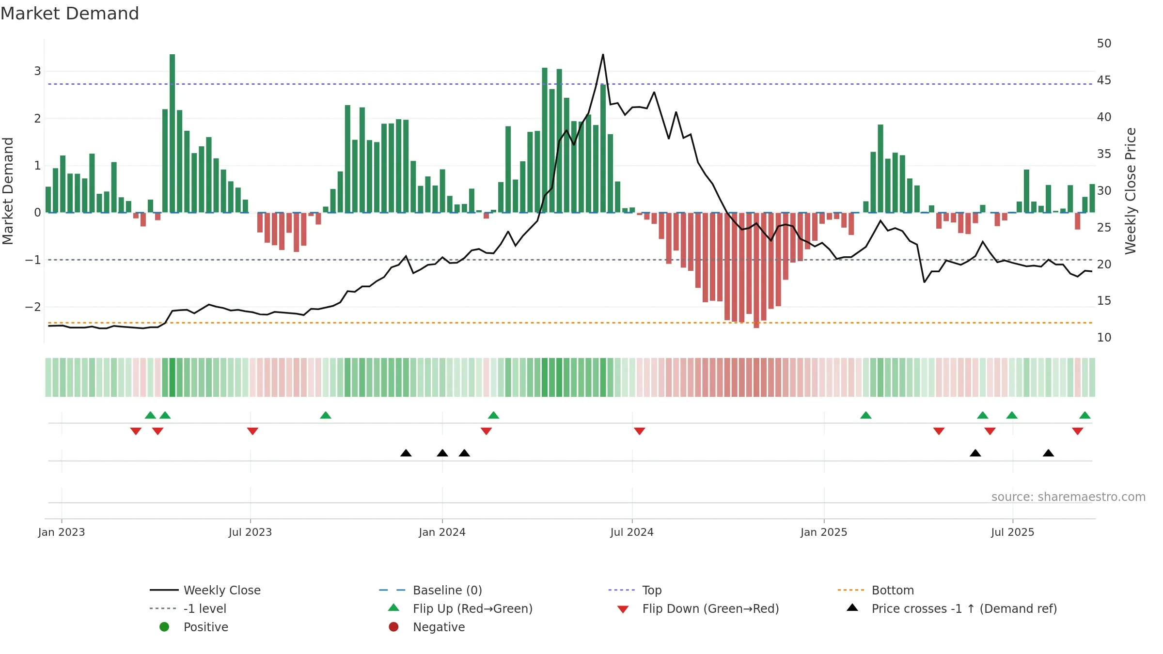Click the first black price-cross marker before Jan 2024
This screenshot has width=1163, height=654.
click(406, 453)
